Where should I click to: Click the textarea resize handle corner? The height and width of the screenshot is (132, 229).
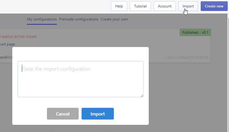[142, 96]
